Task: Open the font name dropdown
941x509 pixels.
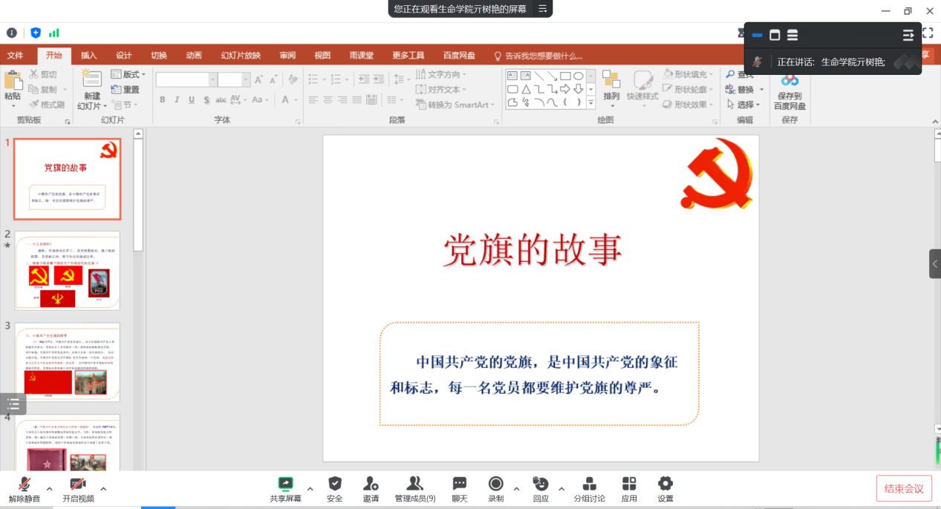Action: [213, 79]
